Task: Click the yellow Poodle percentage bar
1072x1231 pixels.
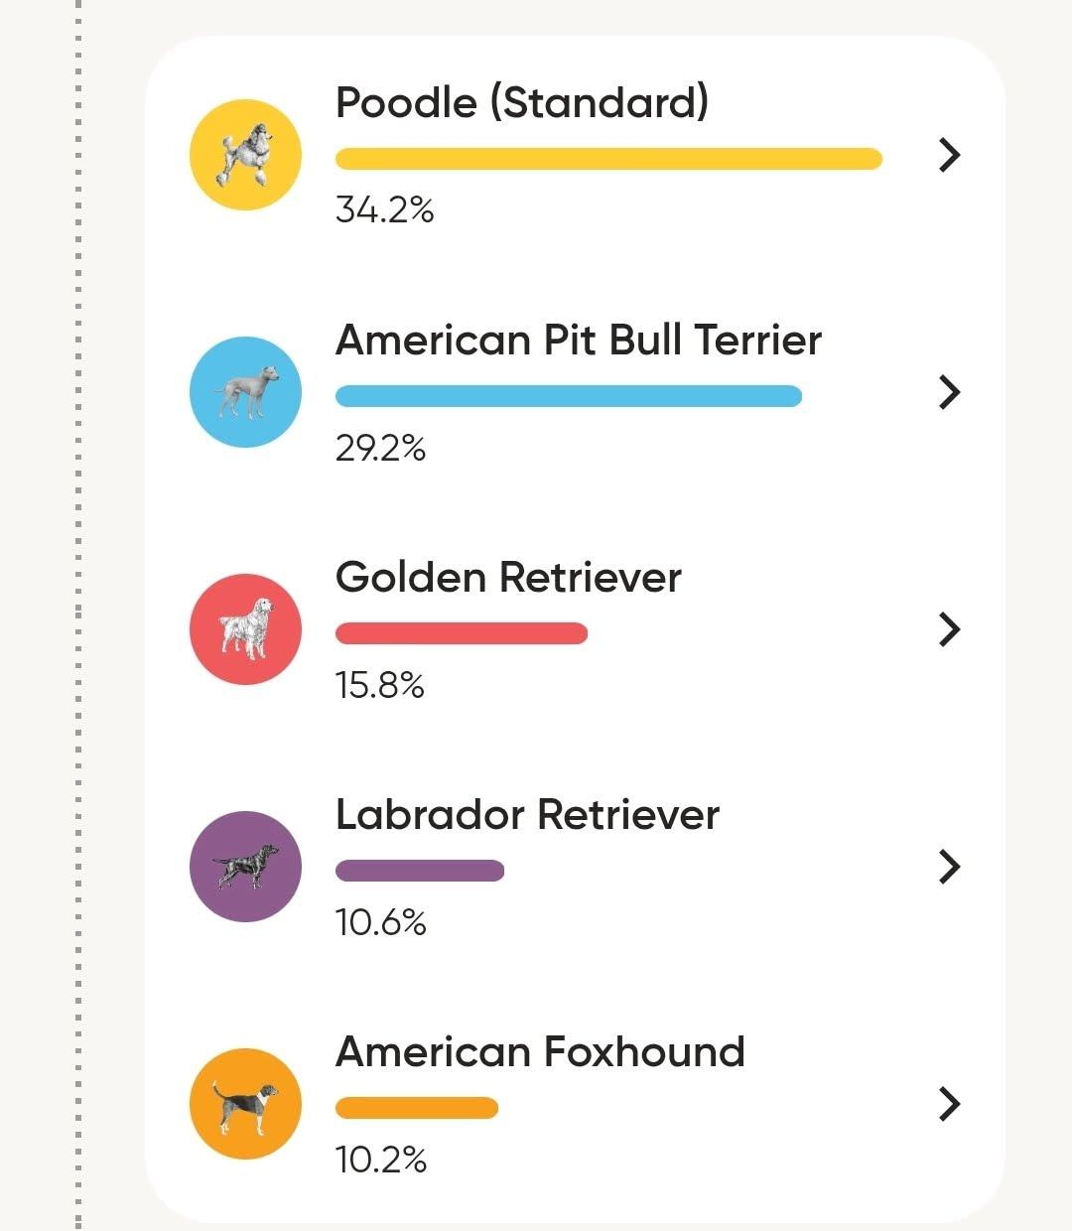Action: [608, 159]
